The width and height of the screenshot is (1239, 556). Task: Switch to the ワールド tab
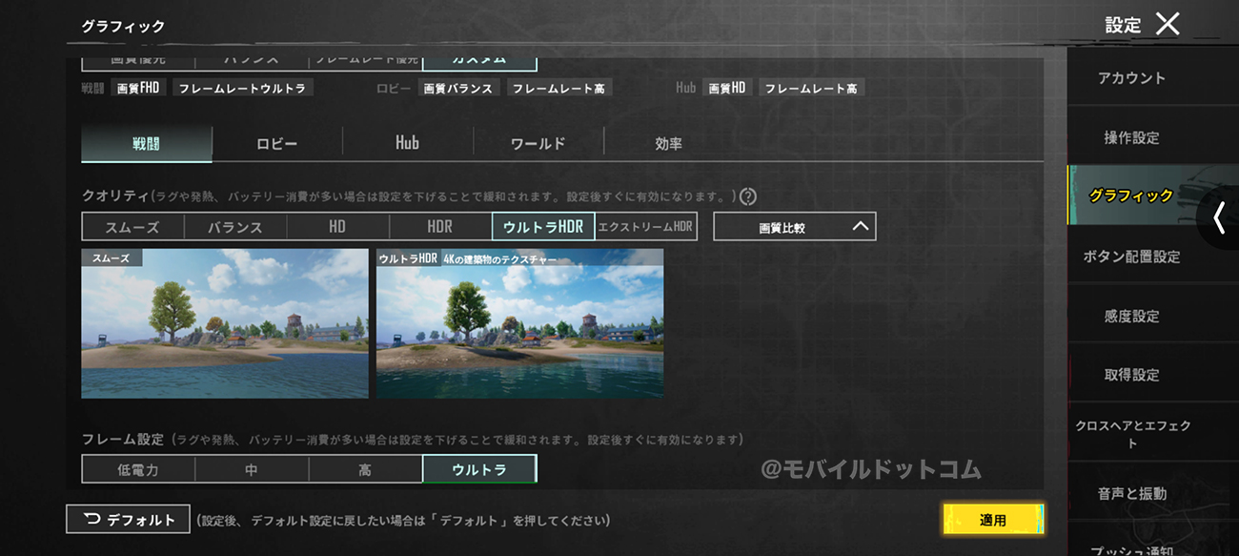pyautogui.click(x=538, y=143)
